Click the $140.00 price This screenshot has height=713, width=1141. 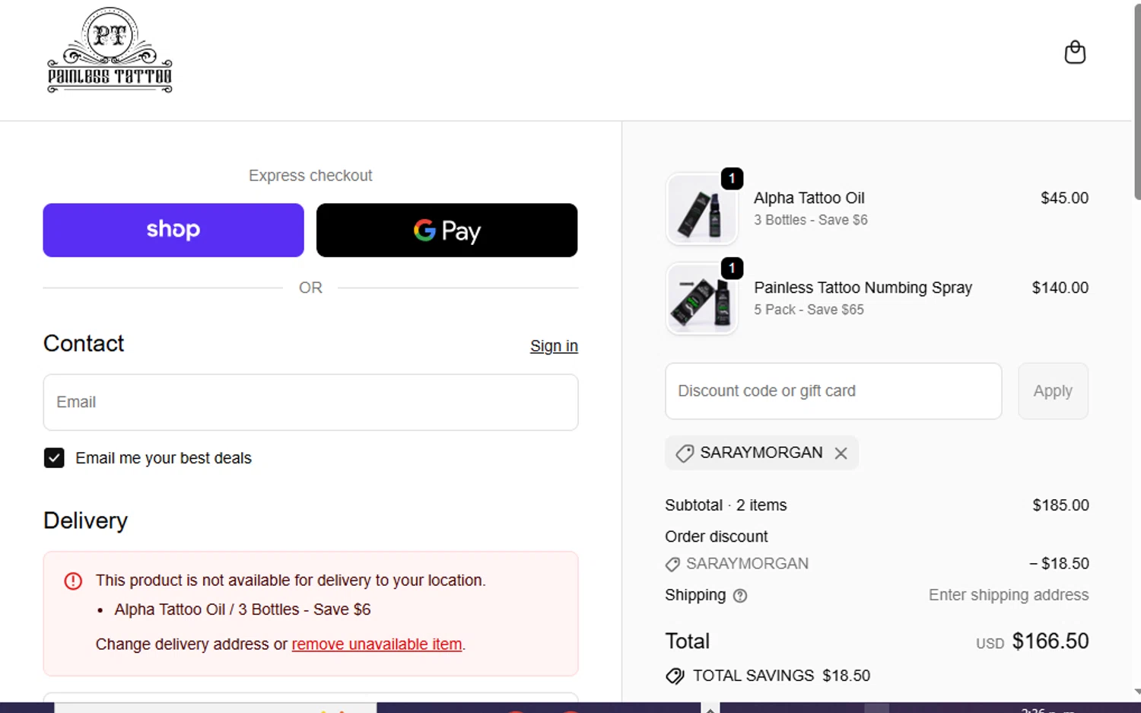click(x=1060, y=288)
